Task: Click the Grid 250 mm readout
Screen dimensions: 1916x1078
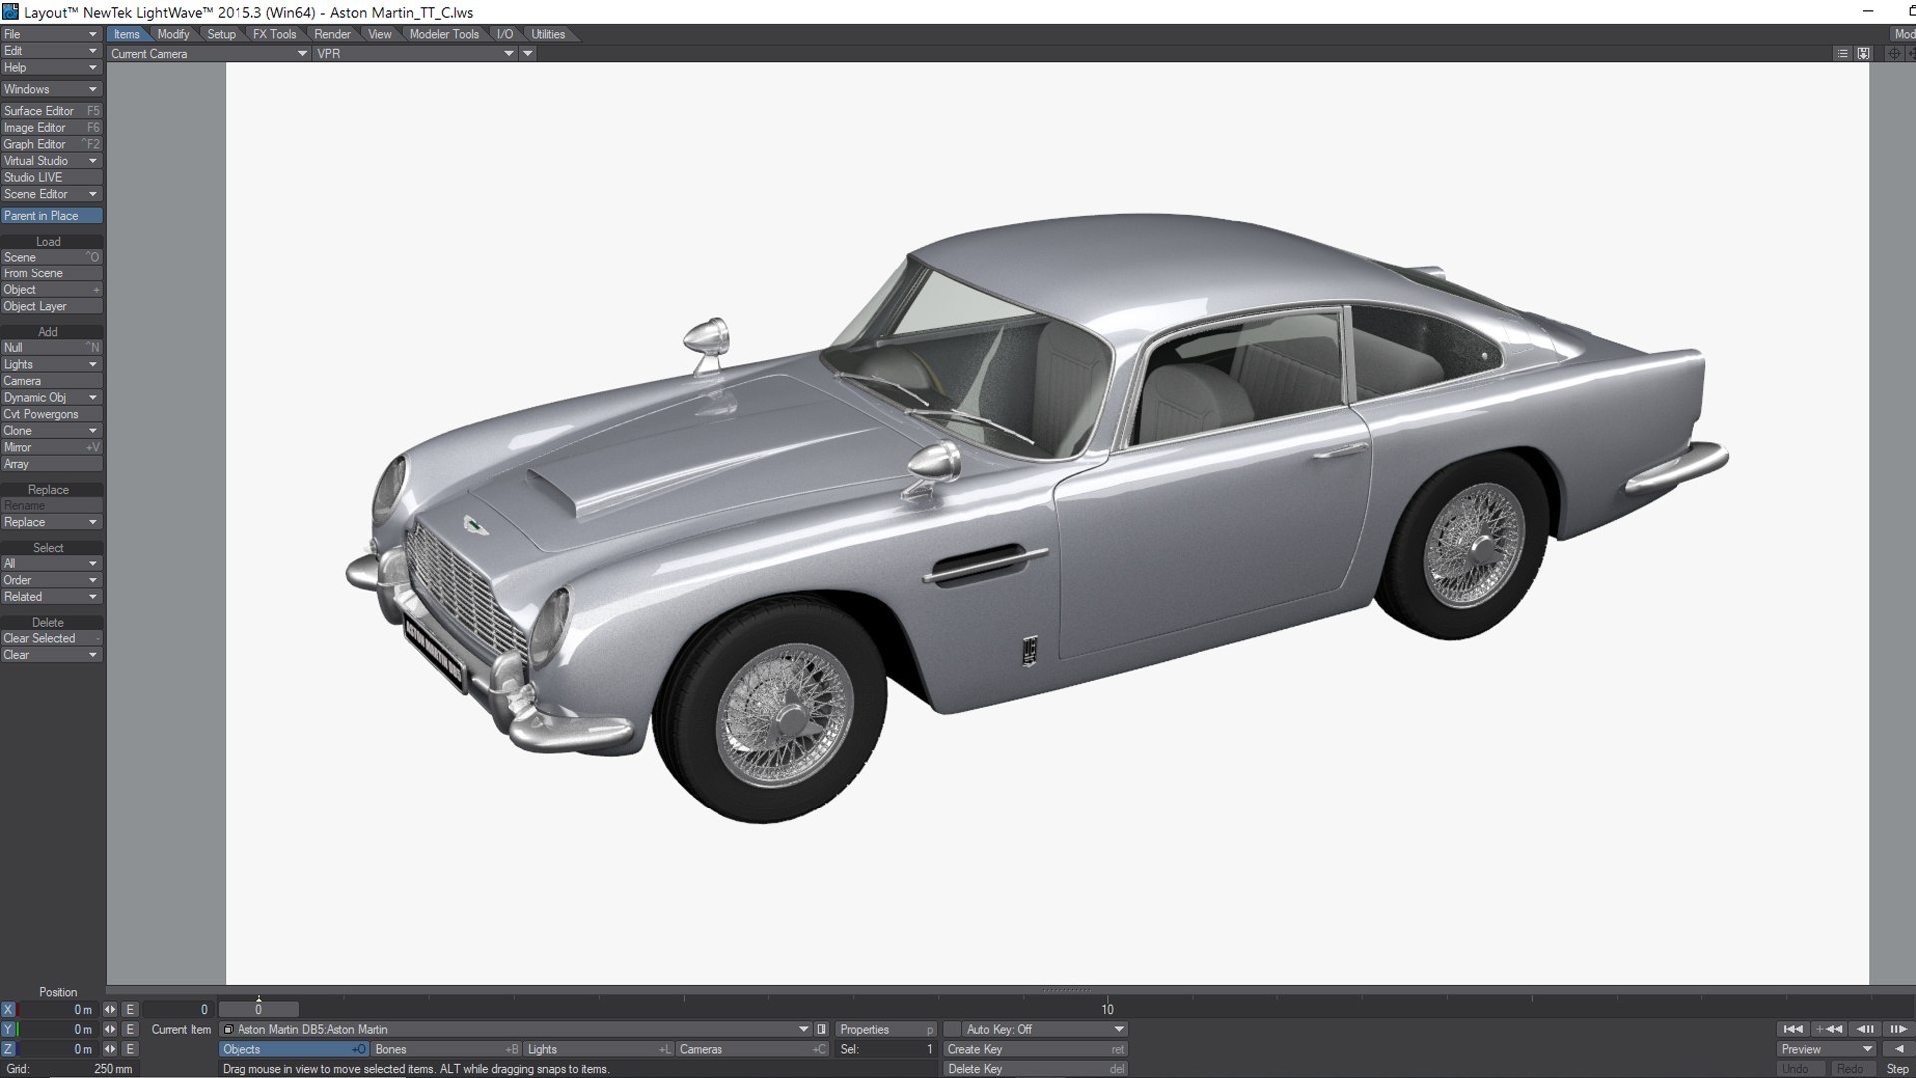Action: pos(68,1069)
